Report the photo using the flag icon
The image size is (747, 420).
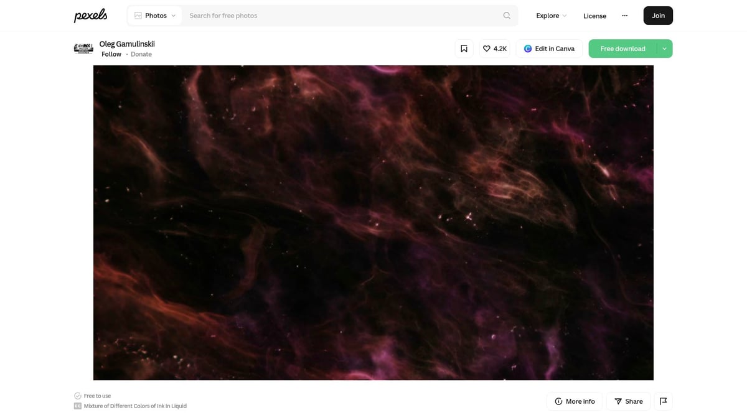[x=663, y=401]
